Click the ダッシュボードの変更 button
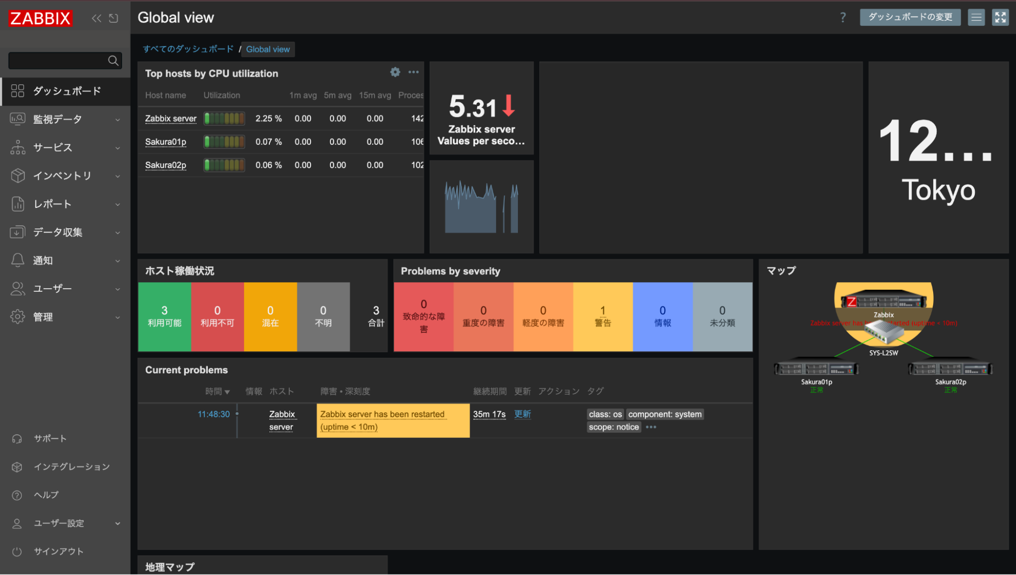This screenshot has height=575, width=1016. point(910,17)
